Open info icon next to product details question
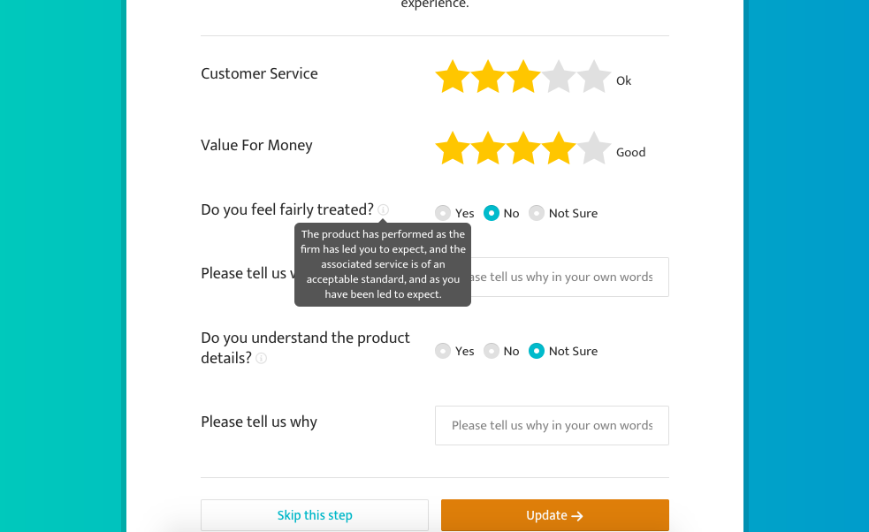 point(261,358)
